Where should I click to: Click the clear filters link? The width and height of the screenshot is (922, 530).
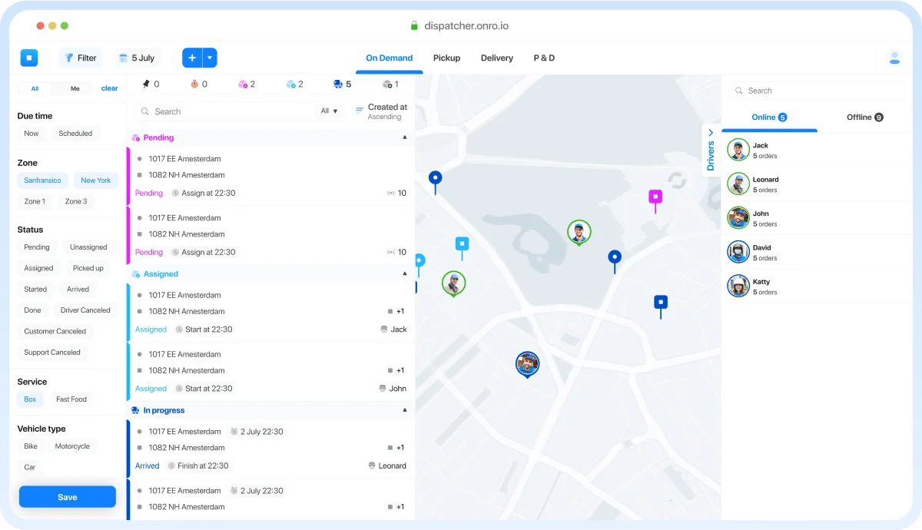click(110, 88)
